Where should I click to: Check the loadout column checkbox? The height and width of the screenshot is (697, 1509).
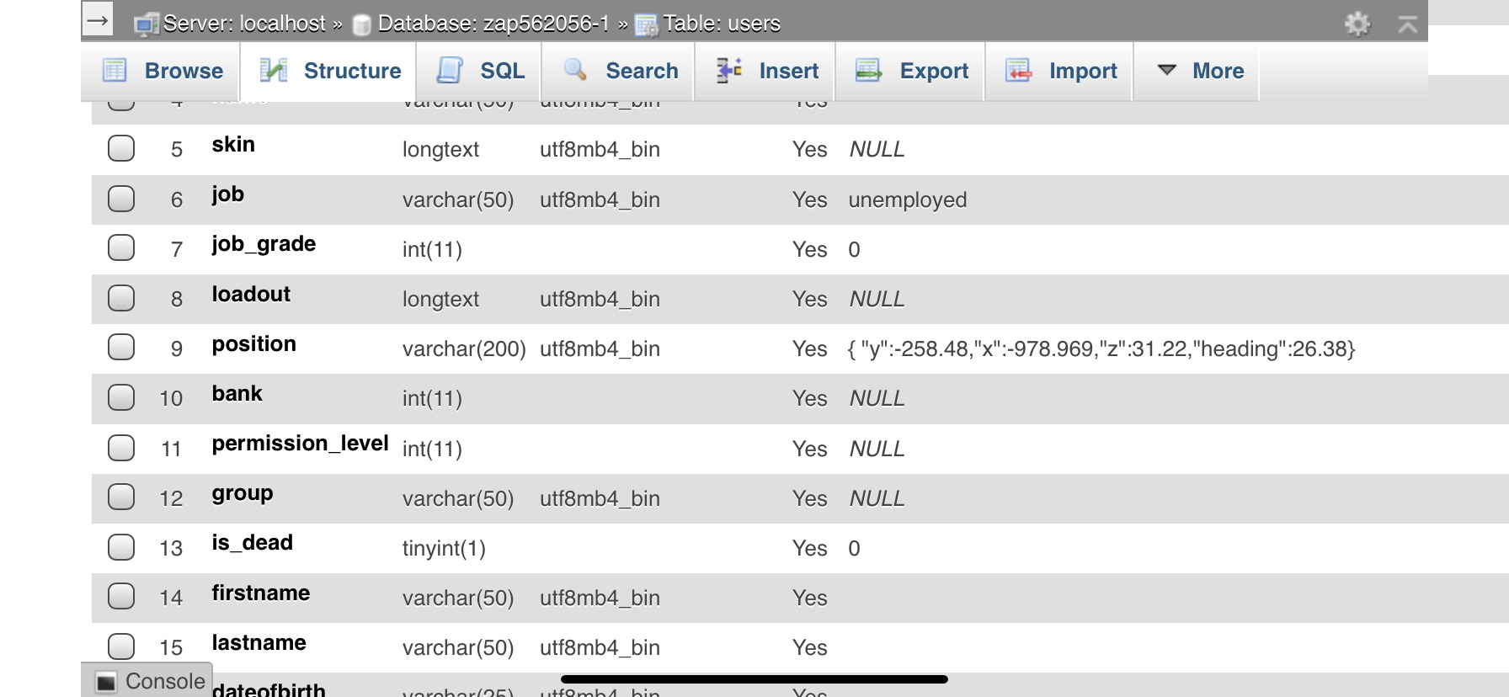tap(121, 298)
